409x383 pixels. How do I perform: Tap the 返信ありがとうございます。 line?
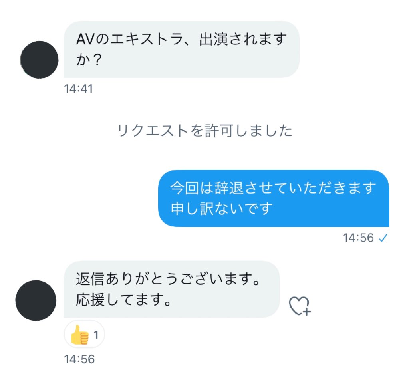168,279
